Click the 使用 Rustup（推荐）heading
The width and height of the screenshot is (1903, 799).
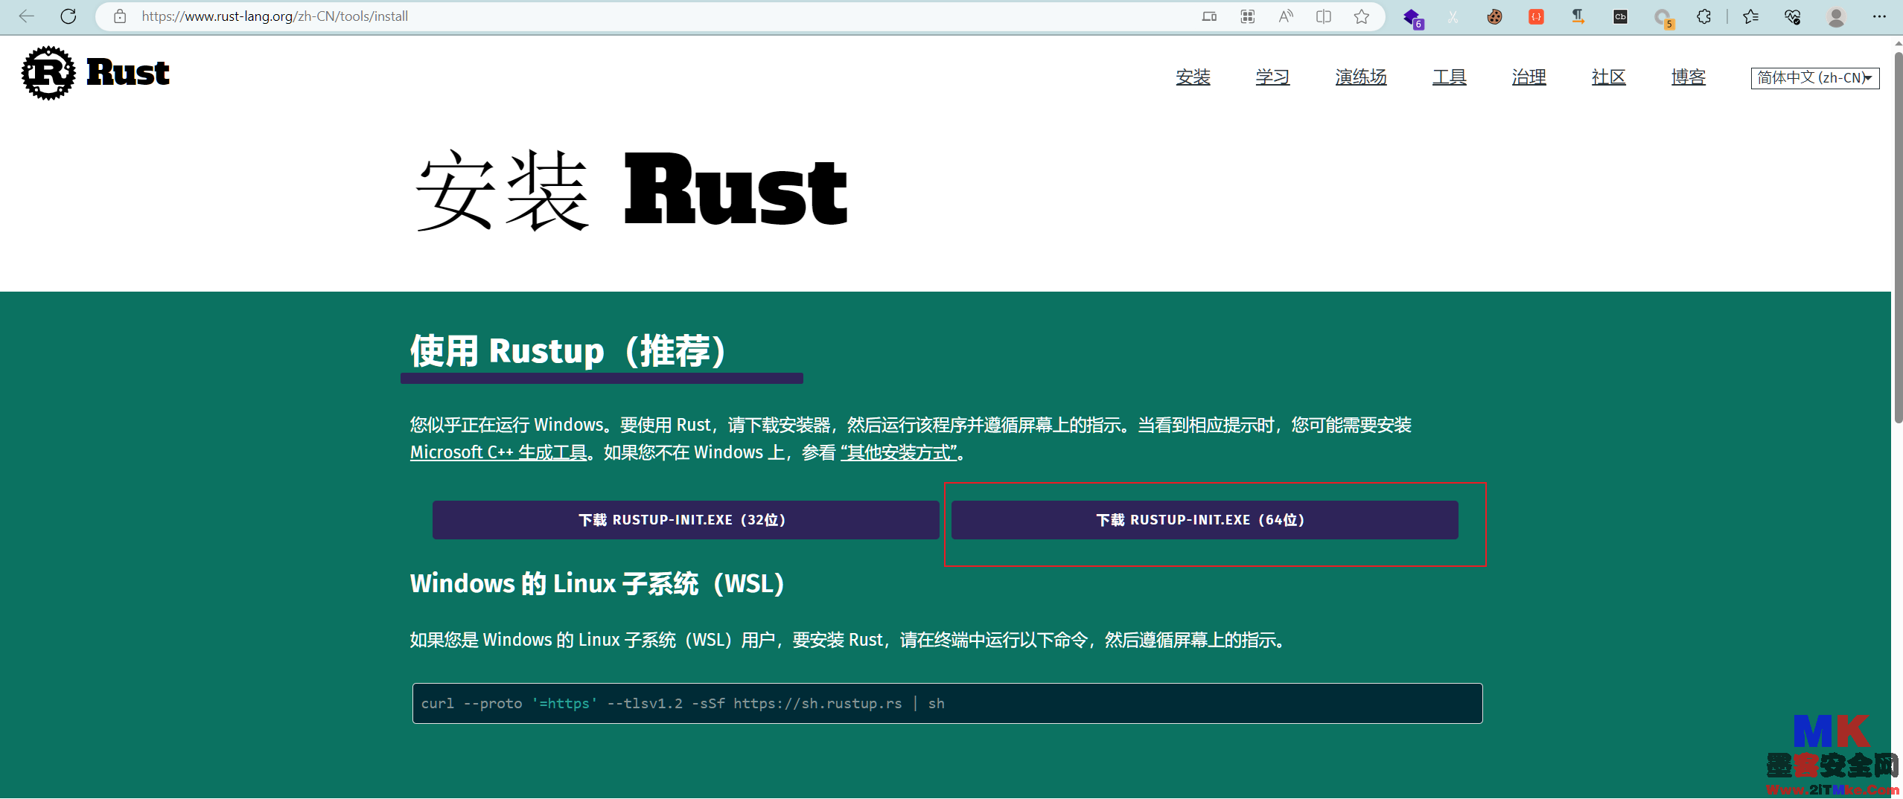click(569, 350)
